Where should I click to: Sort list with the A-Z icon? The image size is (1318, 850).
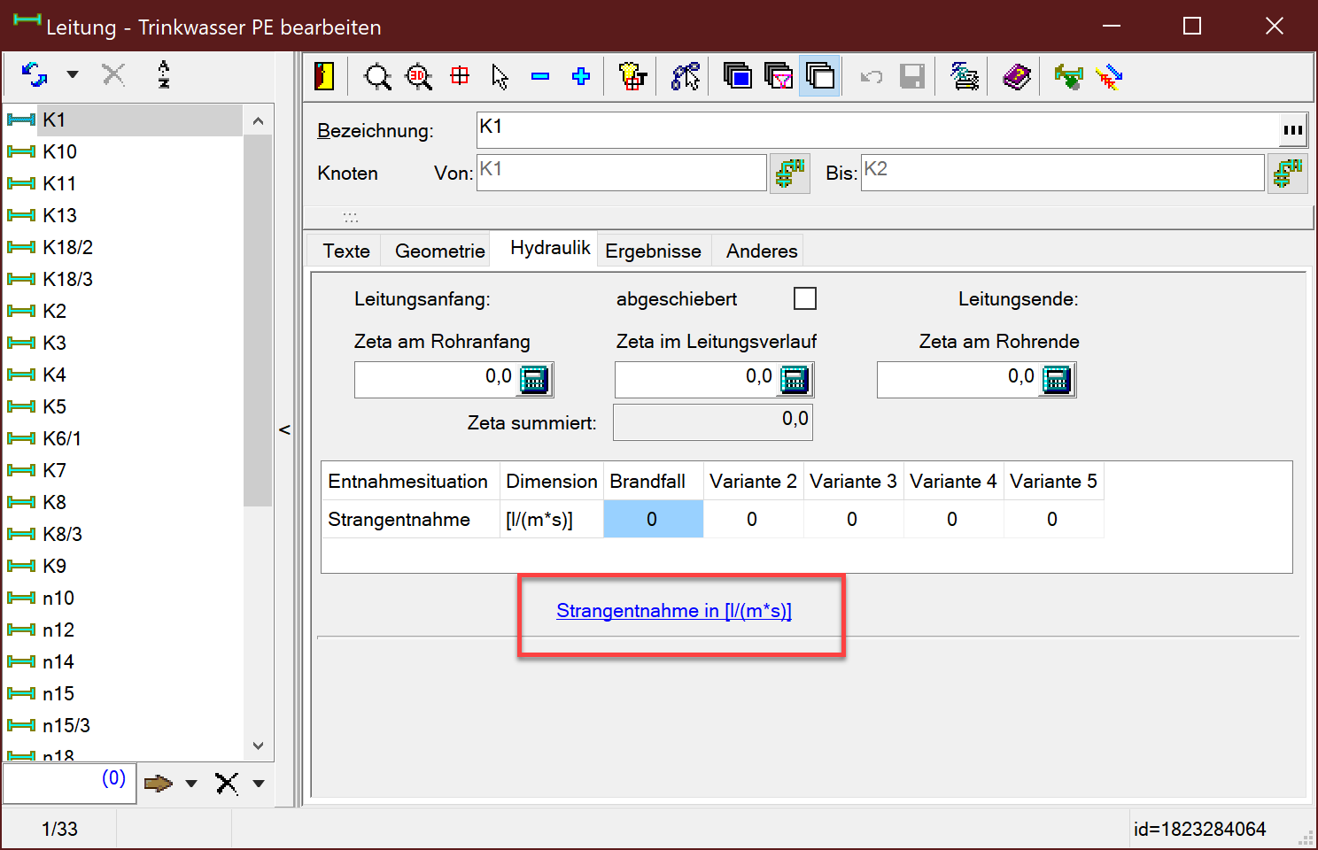tap(164, 74)
